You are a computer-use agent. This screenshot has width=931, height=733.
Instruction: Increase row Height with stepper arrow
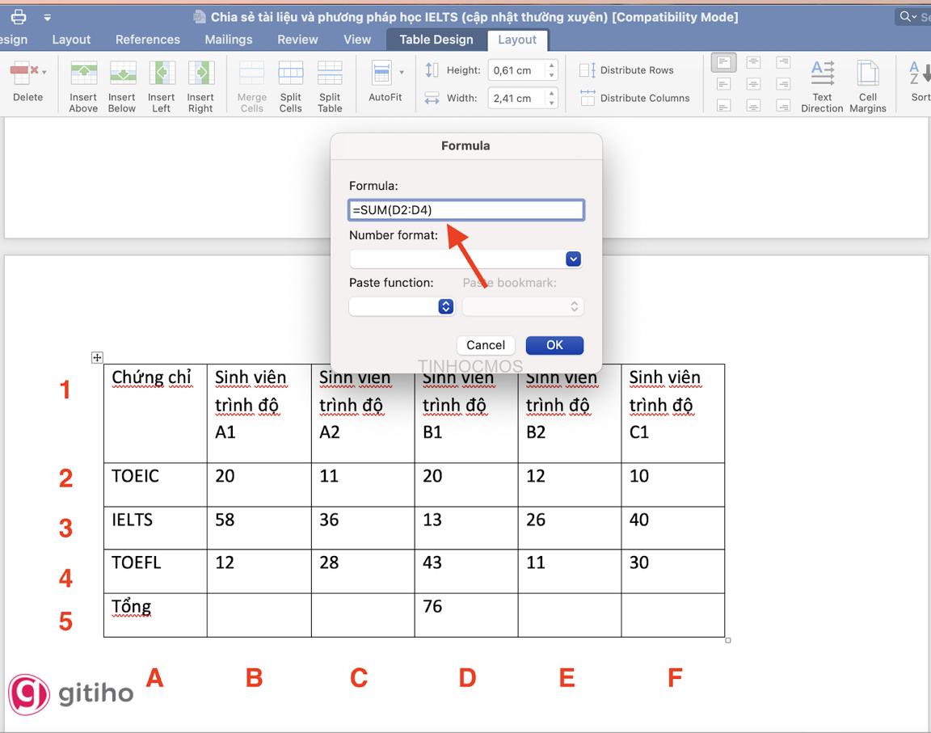click(552, 66)
